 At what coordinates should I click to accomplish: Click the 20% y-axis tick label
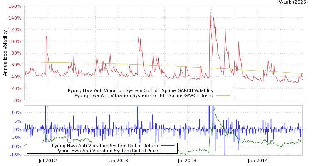[16, 89]
